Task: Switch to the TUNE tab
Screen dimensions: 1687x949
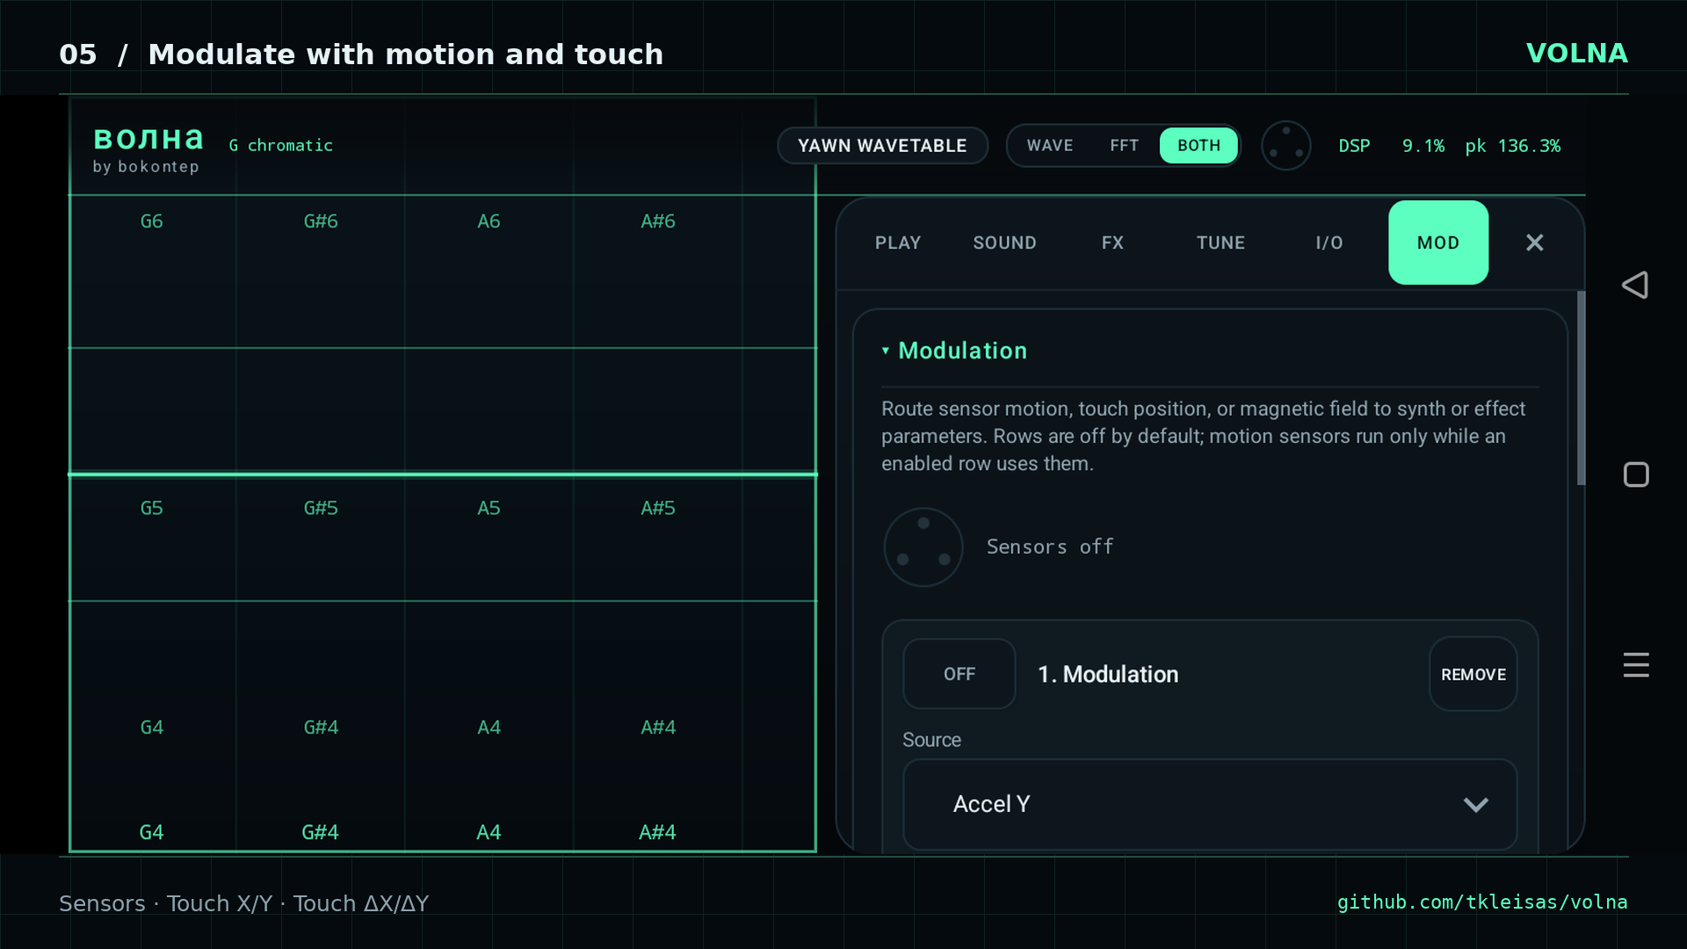Action: (x=1220, y=243)
